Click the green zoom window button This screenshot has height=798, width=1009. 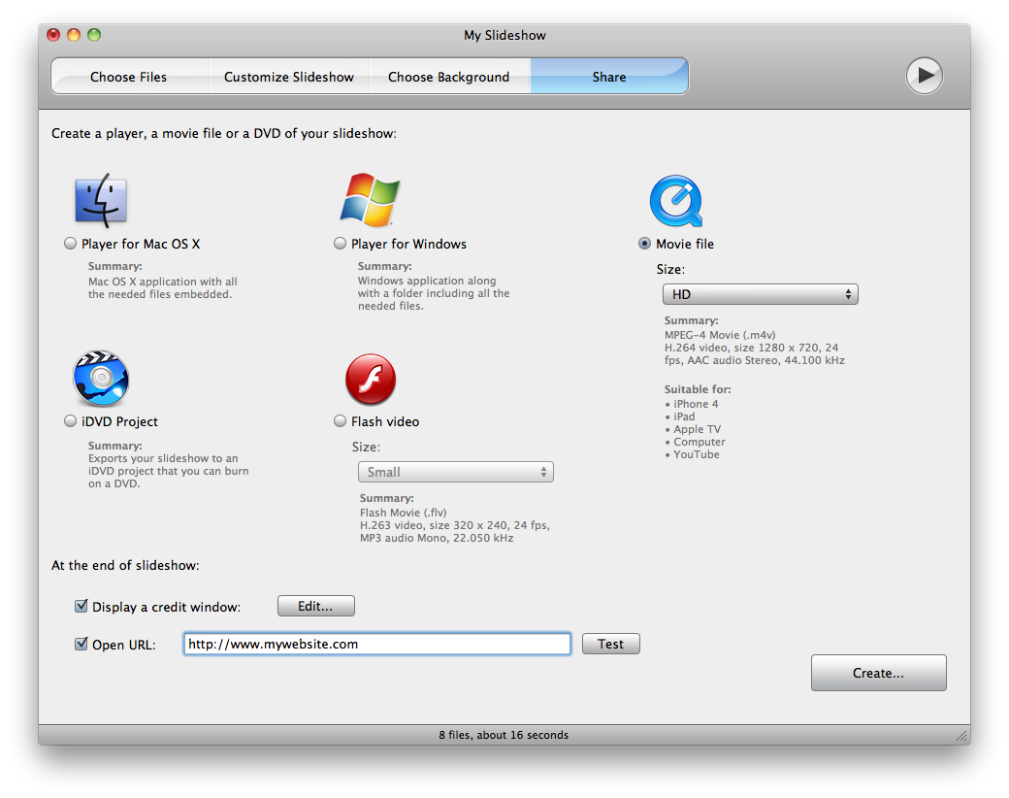[x=94, y=35]
